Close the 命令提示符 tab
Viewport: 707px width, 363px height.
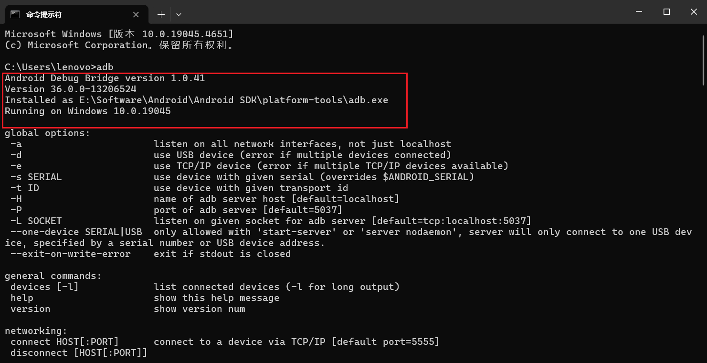pos(136,15)
